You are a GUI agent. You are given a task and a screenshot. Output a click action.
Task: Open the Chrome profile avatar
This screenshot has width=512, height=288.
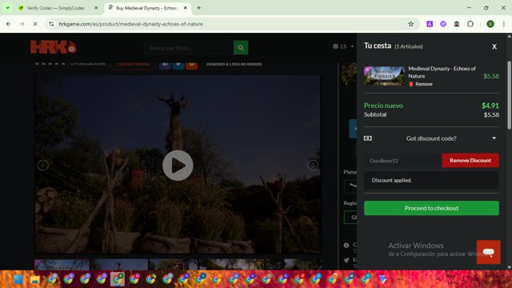490,24
